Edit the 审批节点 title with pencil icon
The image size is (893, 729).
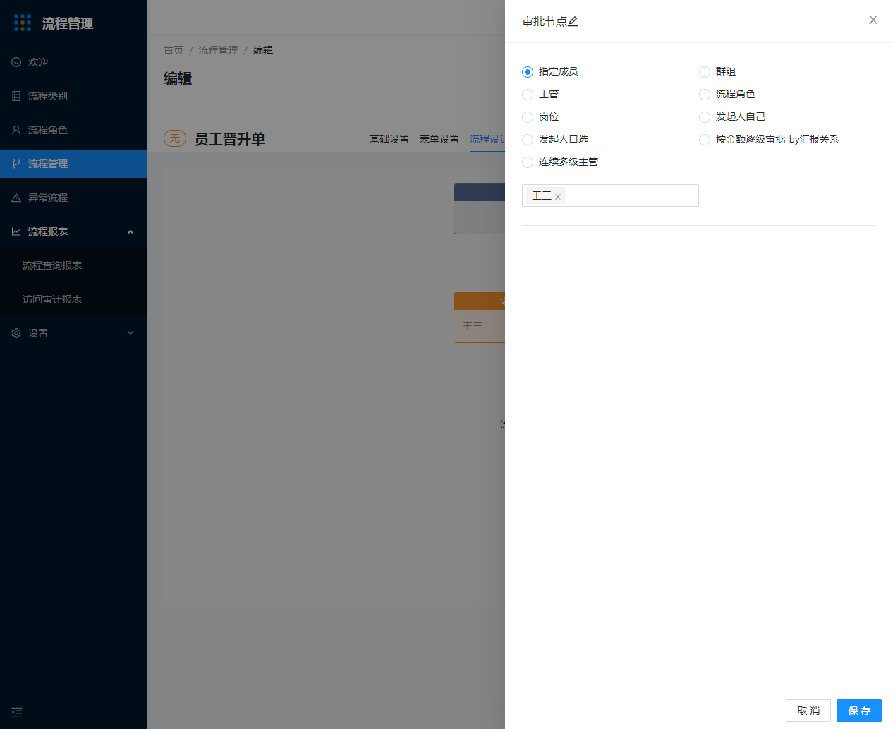[x=573, y=22]
